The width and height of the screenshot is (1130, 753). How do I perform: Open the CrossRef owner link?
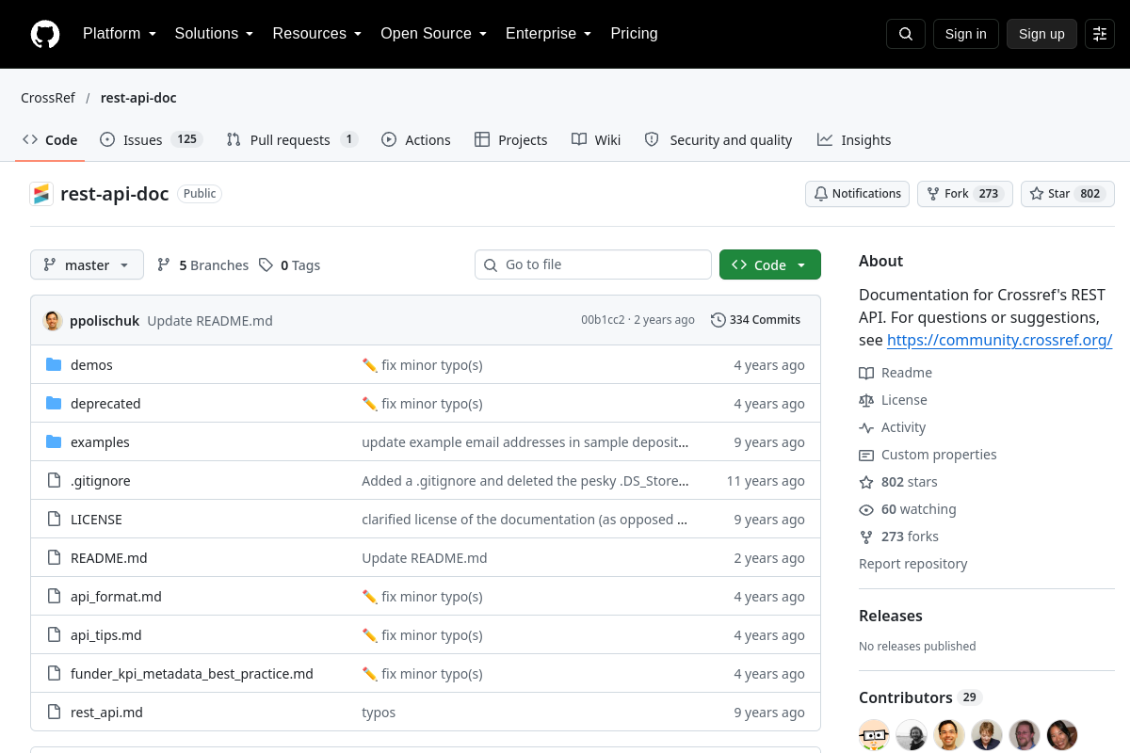click(x=48, y=98)
